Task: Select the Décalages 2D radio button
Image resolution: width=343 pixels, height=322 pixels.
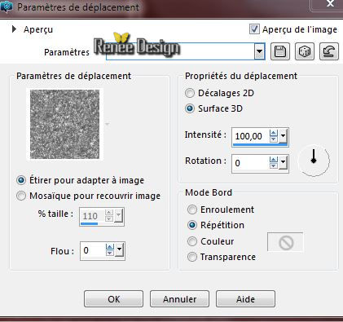Action: click(190, 93)
